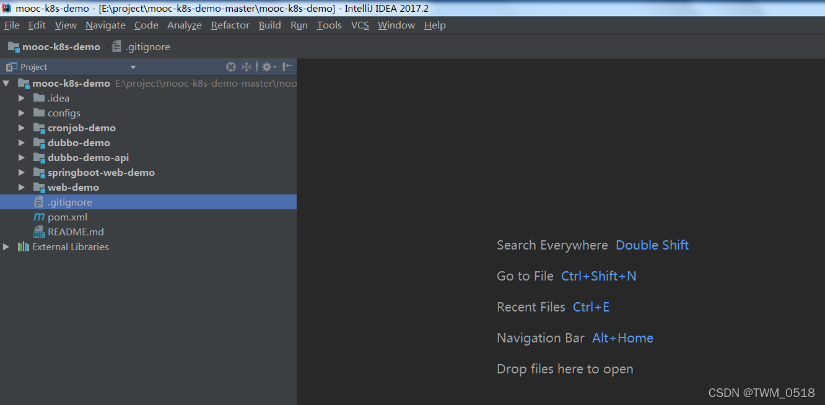Select the configs folder row
The height and width of the screenshot is (405, 825).
coord(148,113)
